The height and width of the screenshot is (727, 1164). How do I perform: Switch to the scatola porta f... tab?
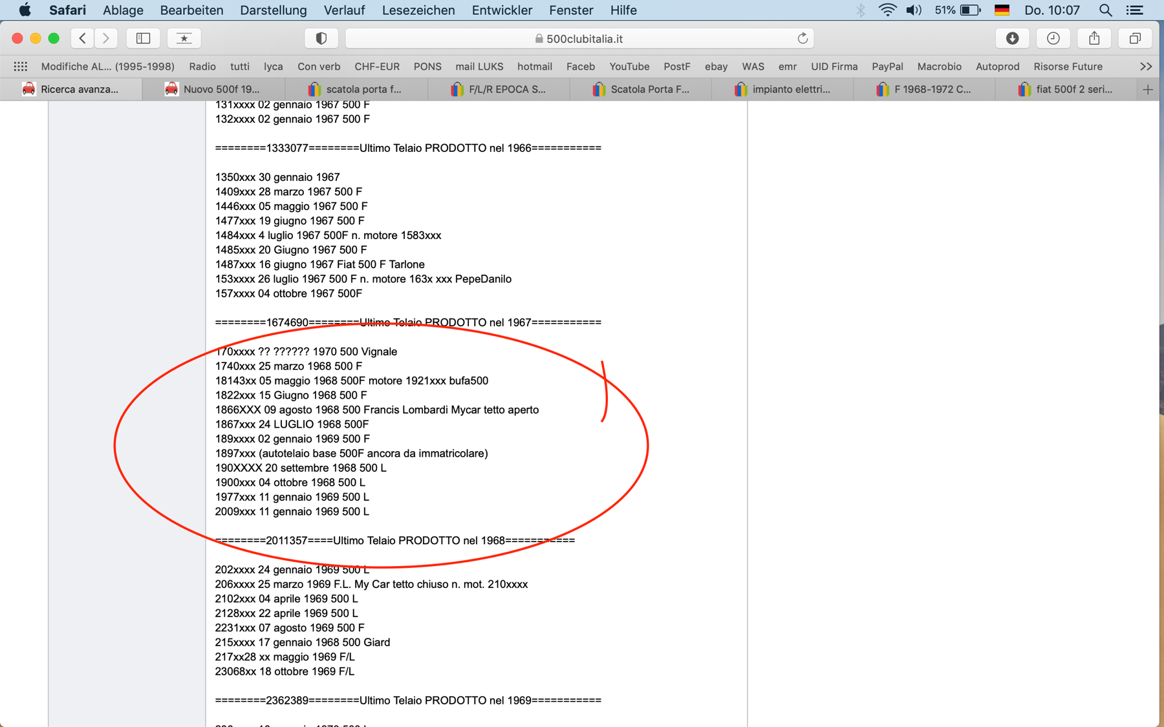[356, 89]
